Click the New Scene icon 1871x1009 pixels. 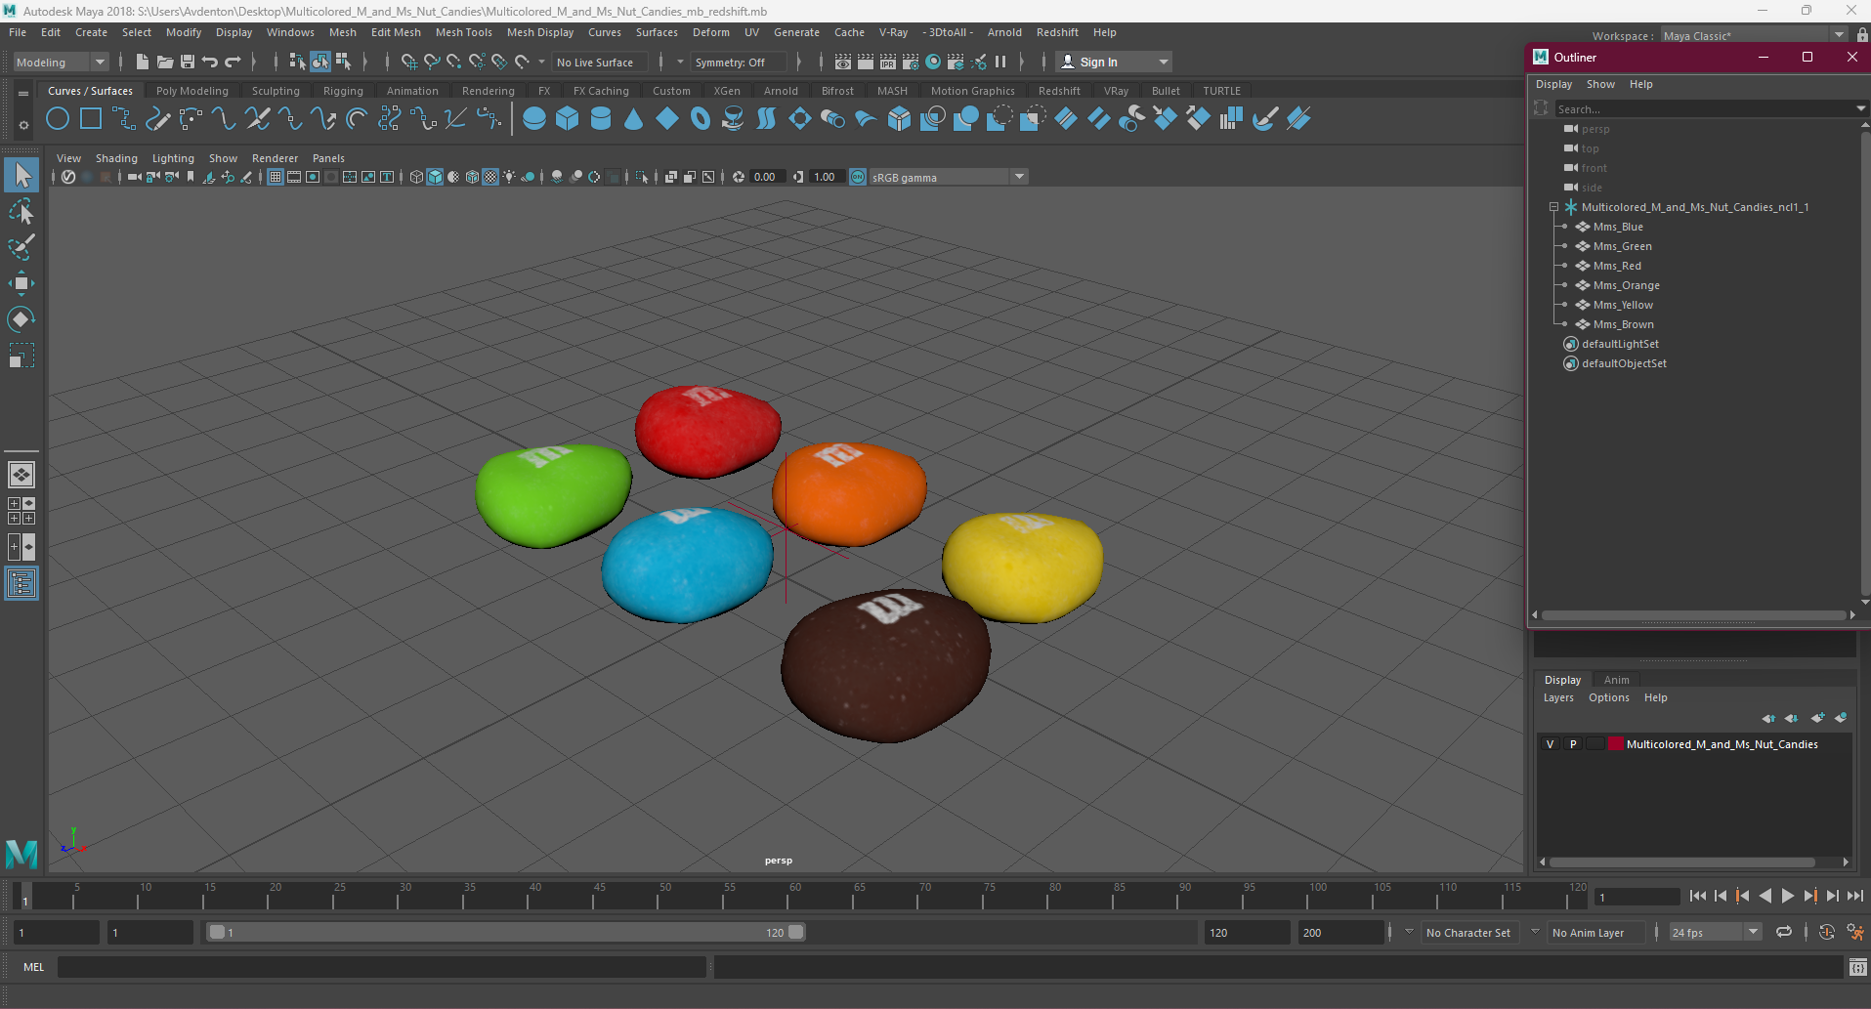[143, 62]
